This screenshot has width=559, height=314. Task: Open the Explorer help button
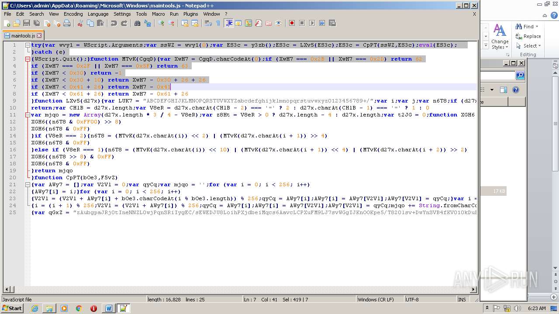515,90
